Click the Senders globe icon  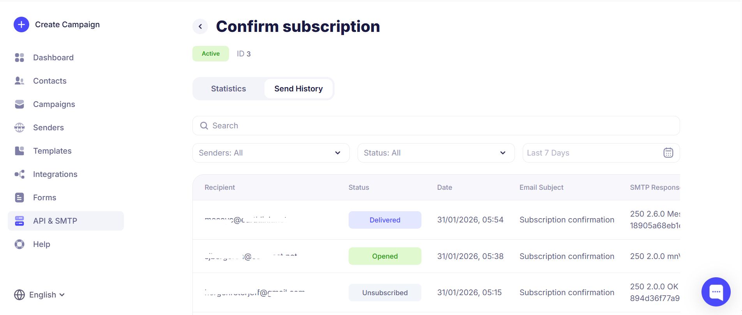(19, 128)
